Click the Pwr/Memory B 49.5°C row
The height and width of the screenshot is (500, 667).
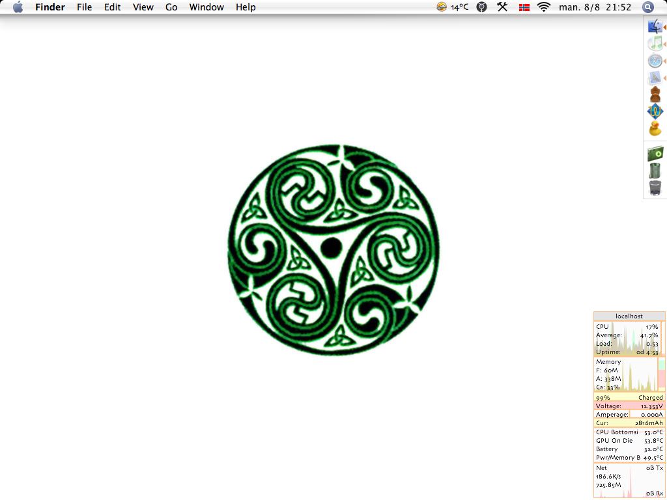tap(629, 458)
